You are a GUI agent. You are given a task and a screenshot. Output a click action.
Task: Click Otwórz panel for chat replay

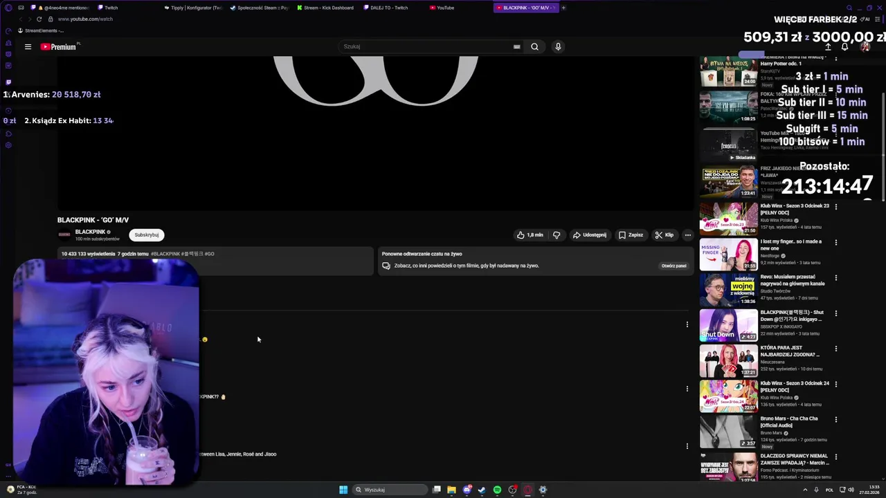[673, 266]
